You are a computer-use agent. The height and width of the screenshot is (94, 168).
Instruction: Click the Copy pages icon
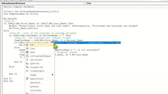click(27, 48)
